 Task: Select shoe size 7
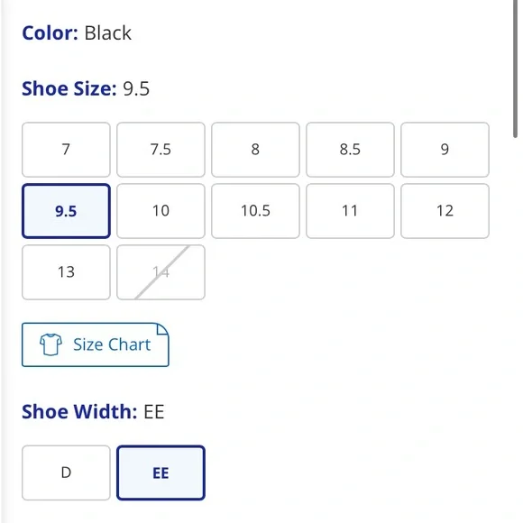[66, 150]
